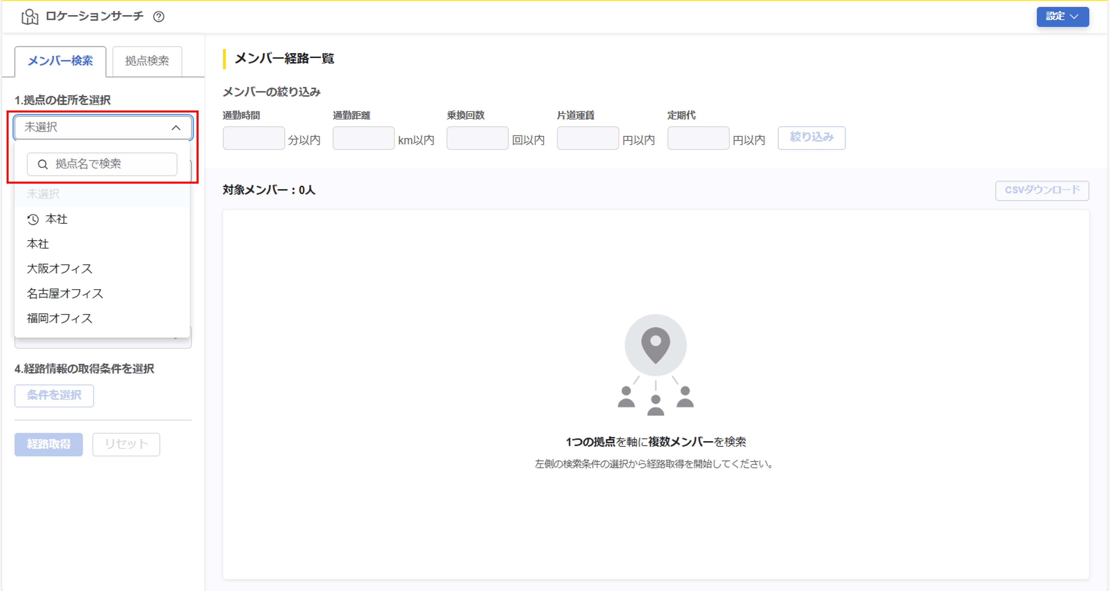The height and width of the screenshot is (591, 1110).
Task: Click inside the 通勤時間 minutes input field
Action: pyautogui.click(x=253, y=138)
